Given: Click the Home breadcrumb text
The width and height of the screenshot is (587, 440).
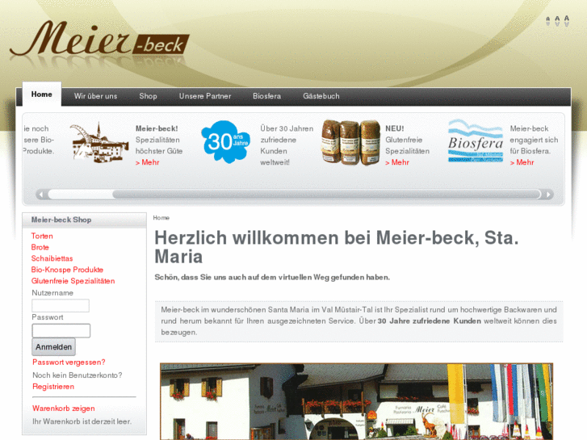Looking at the screenshot, I should tap(161, 217).
